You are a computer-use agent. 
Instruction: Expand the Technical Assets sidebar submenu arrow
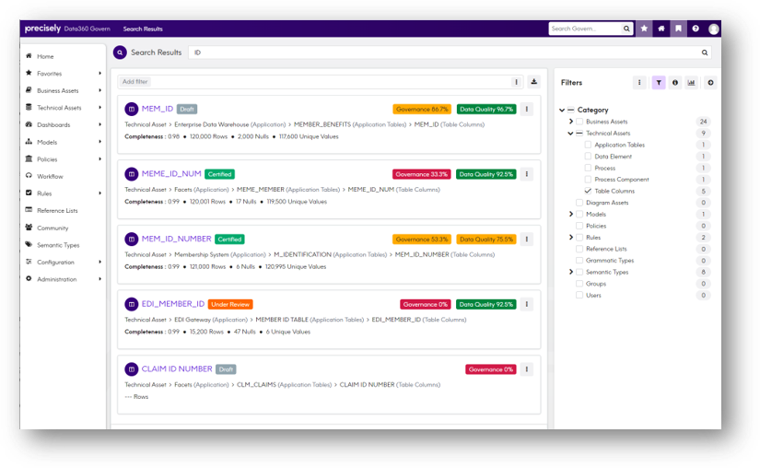(x=99, y=108)
